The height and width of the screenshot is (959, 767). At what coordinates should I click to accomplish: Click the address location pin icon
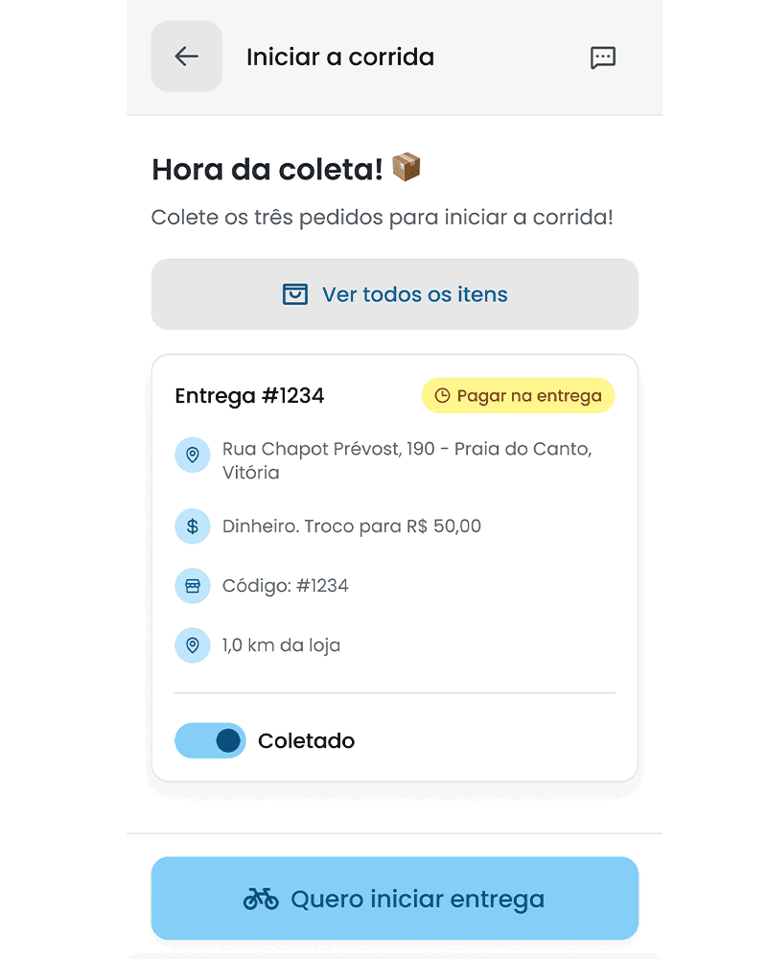[192, 455]
